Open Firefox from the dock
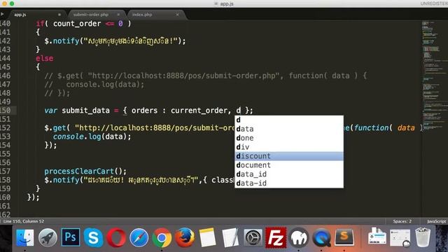The height and width of the screenshot is (252, 448). 185,238
